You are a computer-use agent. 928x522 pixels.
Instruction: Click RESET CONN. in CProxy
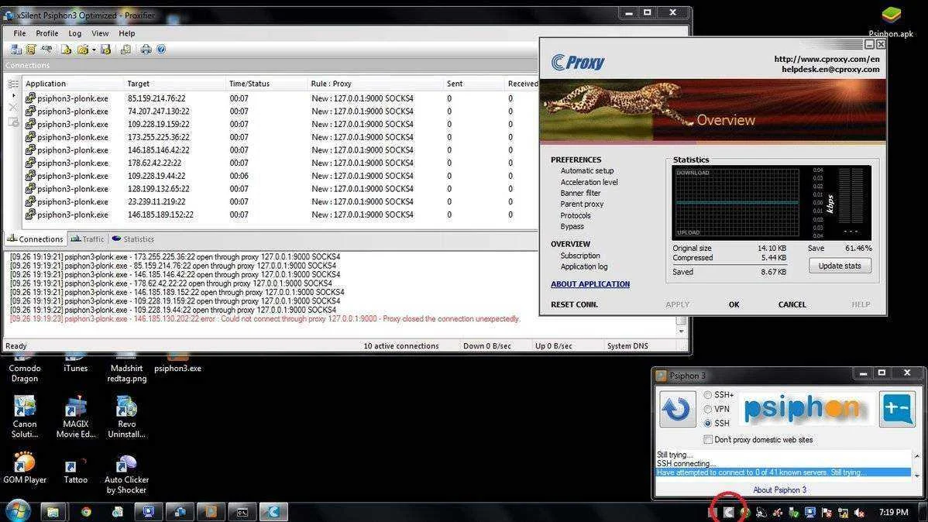[x=574, y=305]
